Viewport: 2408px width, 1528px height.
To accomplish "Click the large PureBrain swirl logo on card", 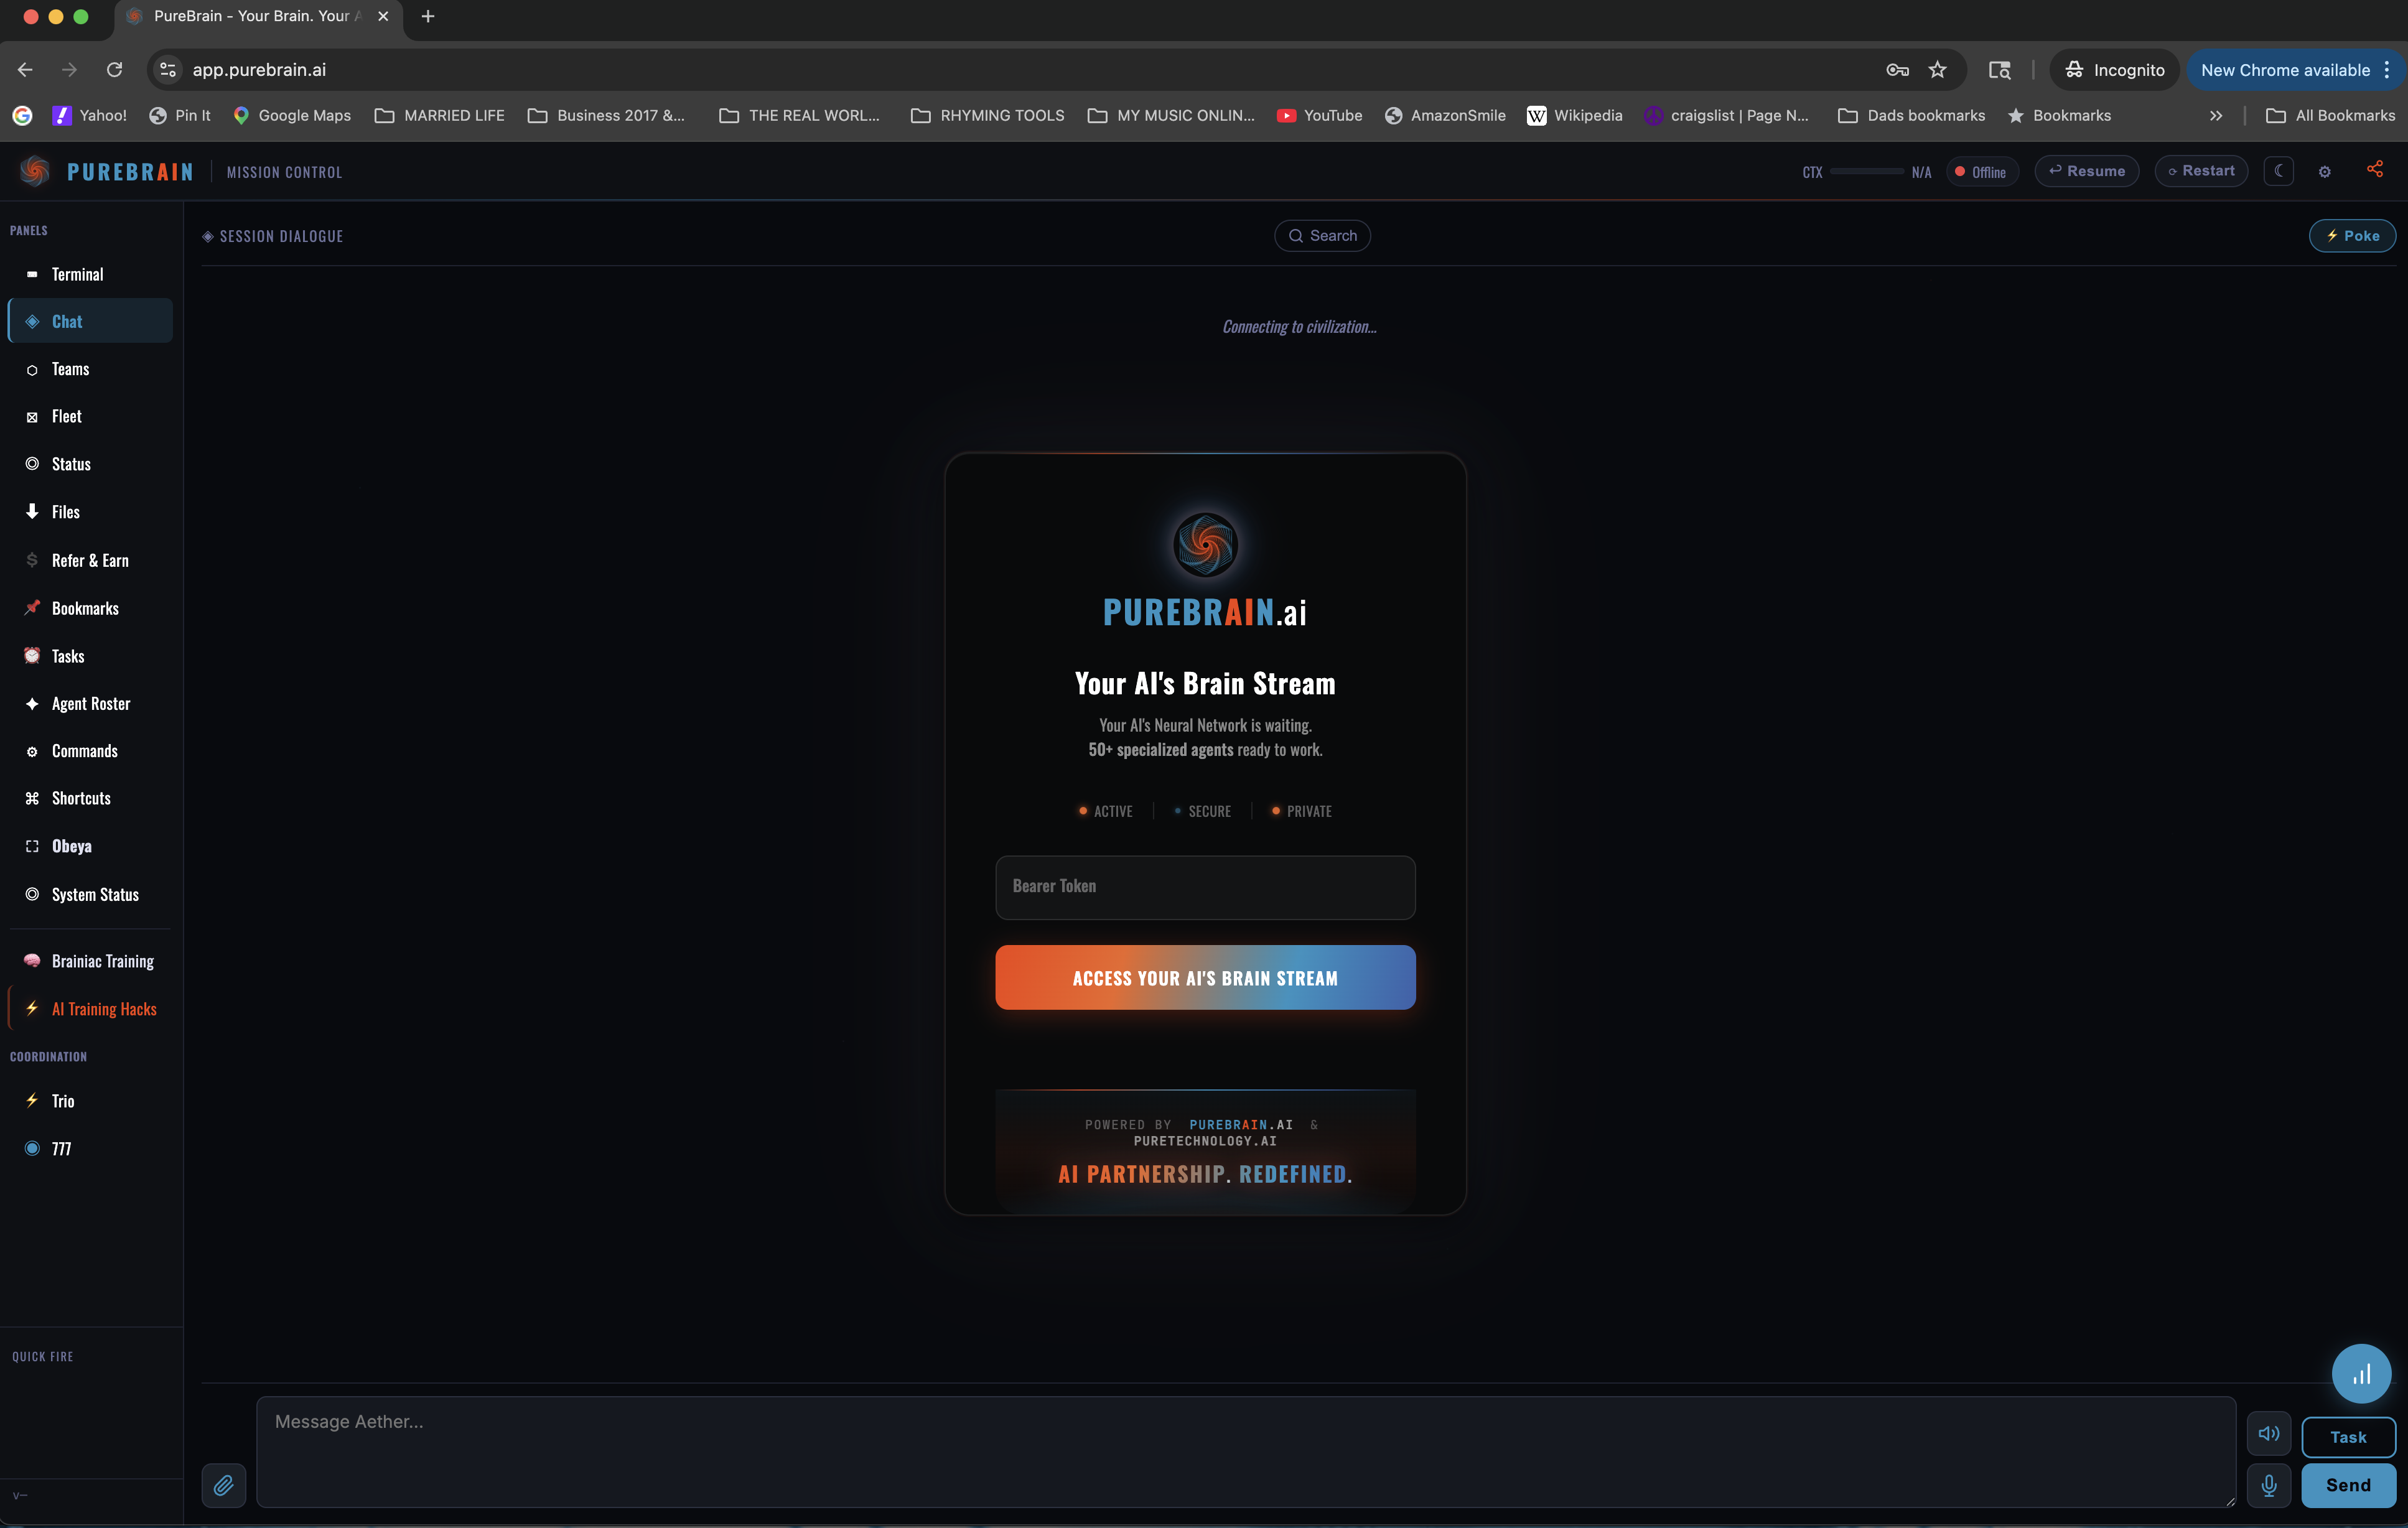I will click(1205, 545).
